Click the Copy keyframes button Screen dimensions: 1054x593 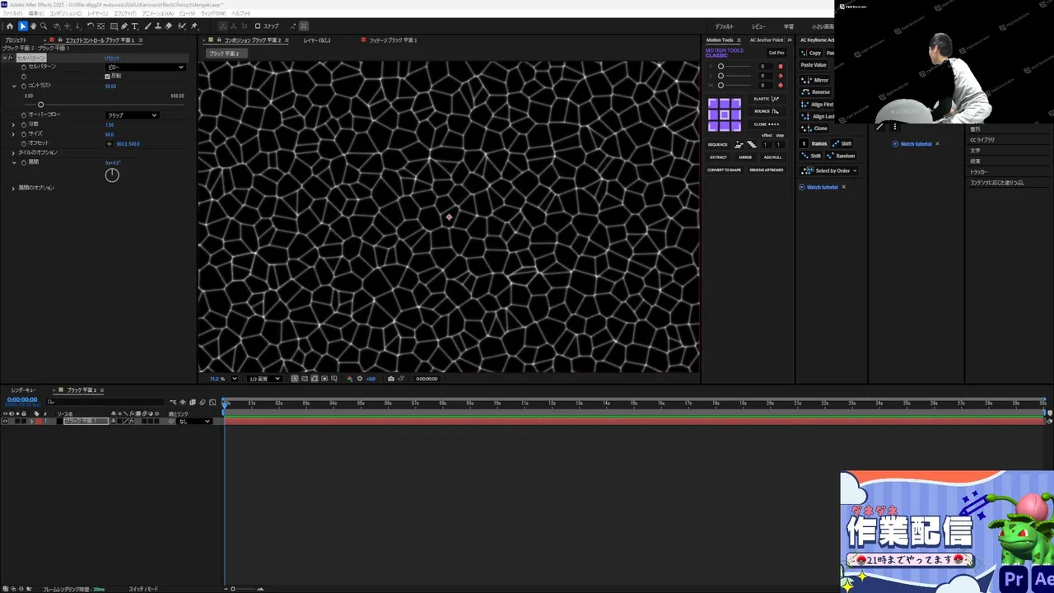coord(810,53)
